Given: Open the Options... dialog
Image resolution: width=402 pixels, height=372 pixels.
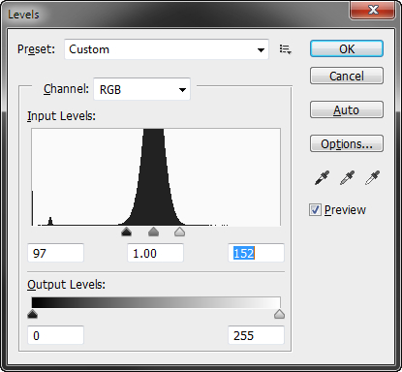Looking at the screenshot, I should tap(347, 143).
